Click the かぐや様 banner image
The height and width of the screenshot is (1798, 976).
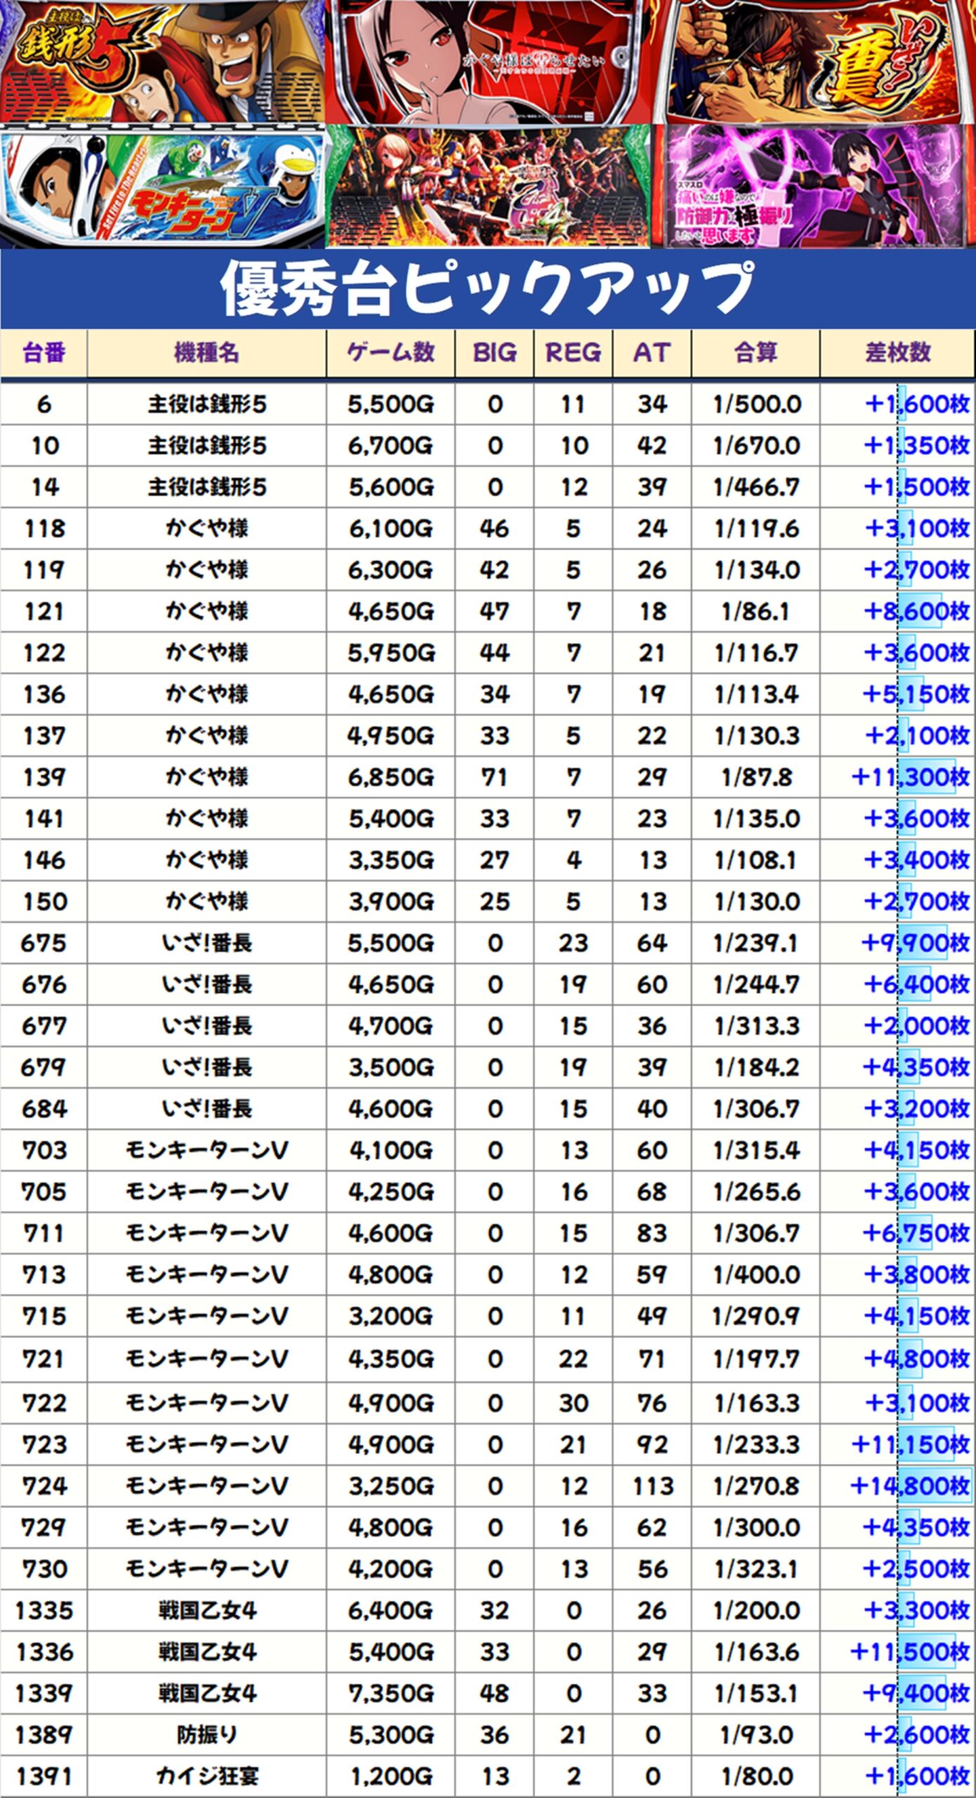488,62
